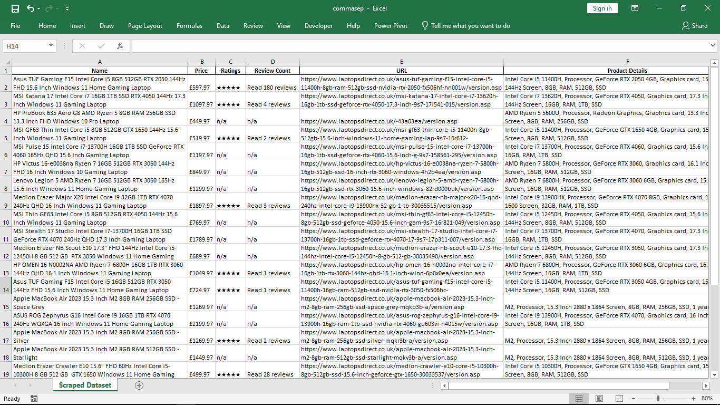Select the £2199.97 price cell

point(201,320)
